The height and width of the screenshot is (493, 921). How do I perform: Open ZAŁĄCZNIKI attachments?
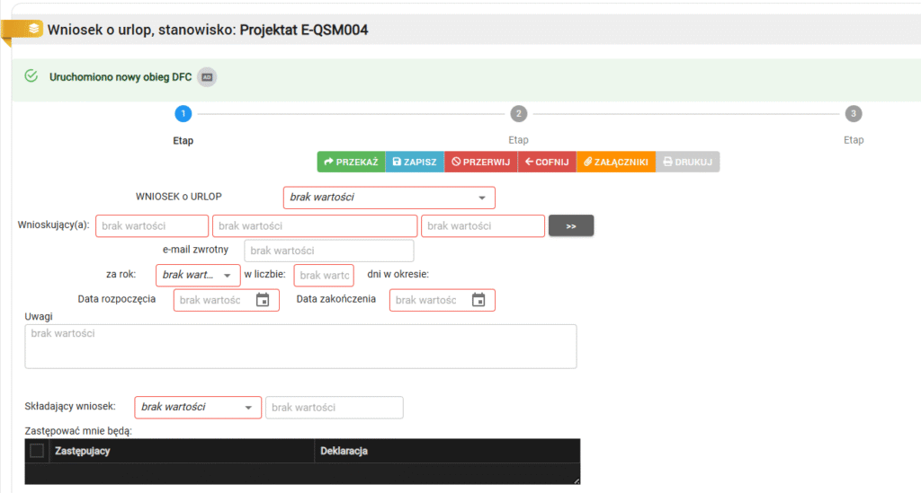[x=615, y=162]
